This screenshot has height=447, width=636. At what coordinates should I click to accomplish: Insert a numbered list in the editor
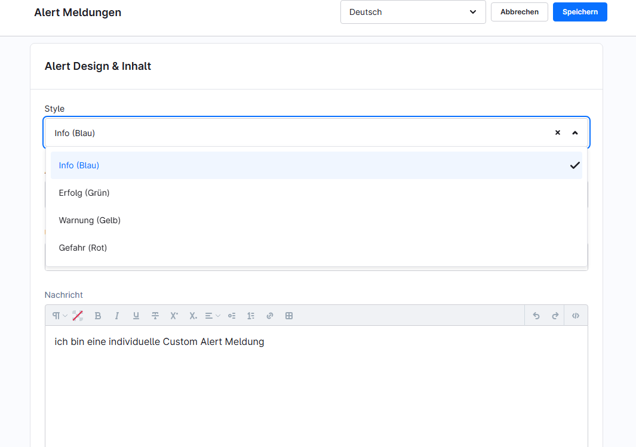pos(251,315)
